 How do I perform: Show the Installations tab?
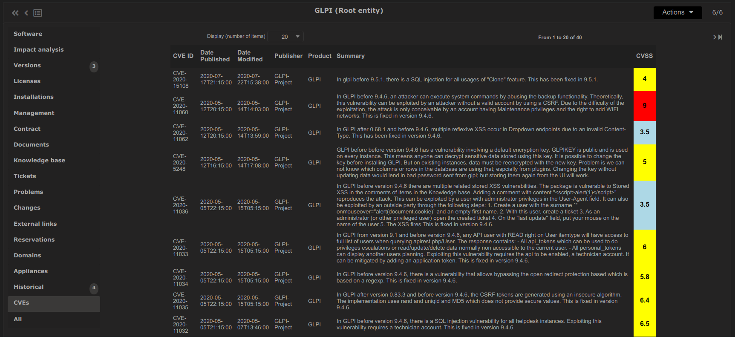coord(34,97)
